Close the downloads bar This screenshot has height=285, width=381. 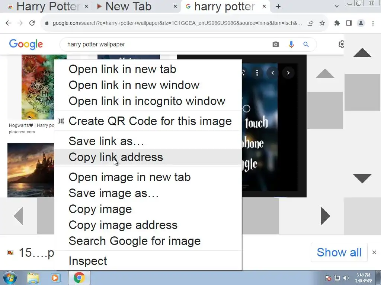click(374, 252)
